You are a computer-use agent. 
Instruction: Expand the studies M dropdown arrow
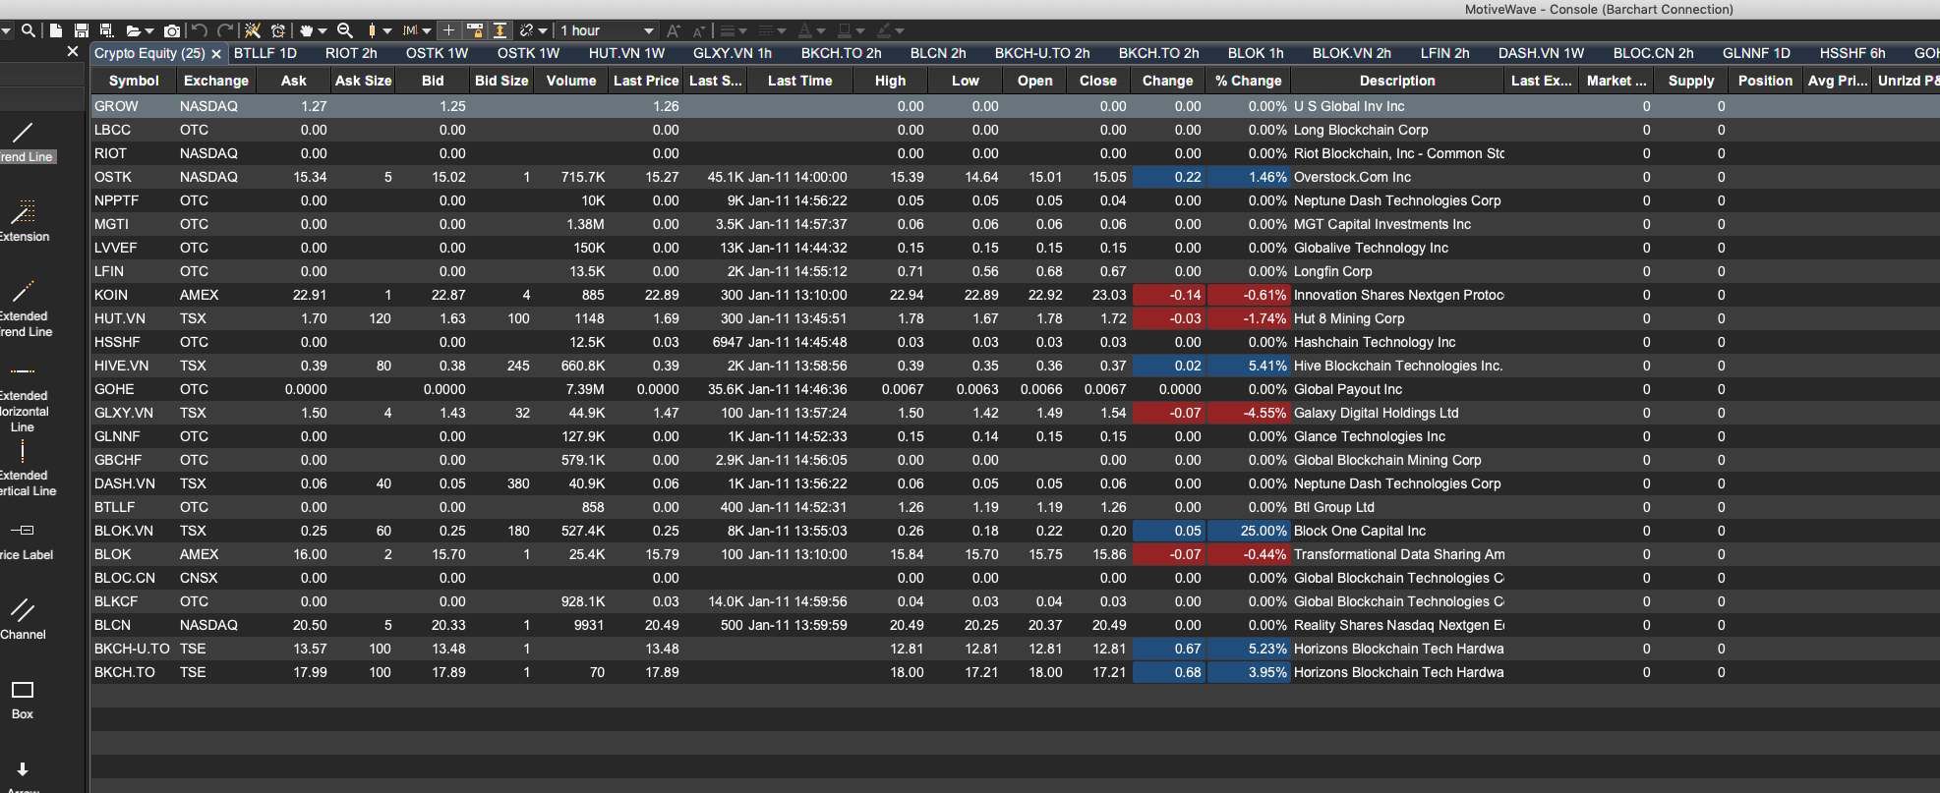(x=427, y=31)
